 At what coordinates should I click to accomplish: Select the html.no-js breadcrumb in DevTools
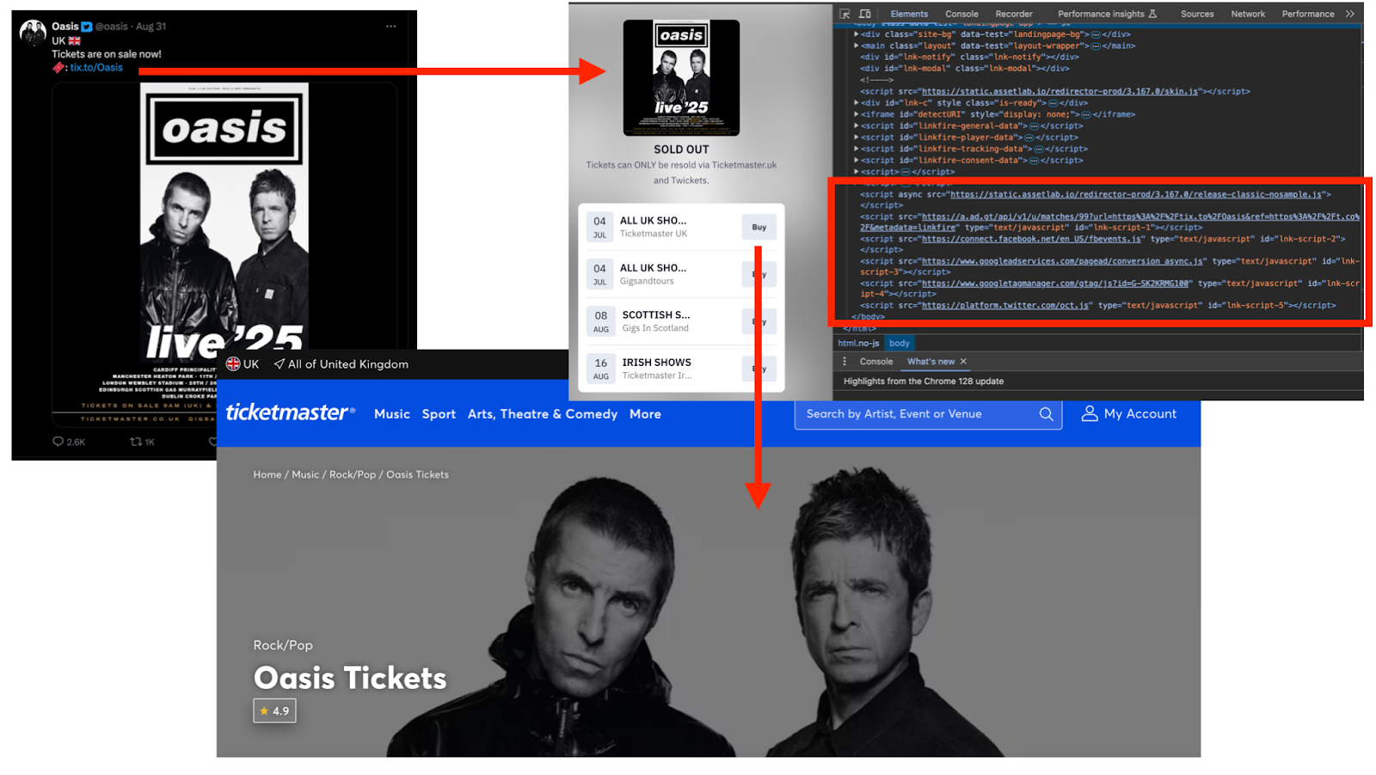click(x=858, y=343)
